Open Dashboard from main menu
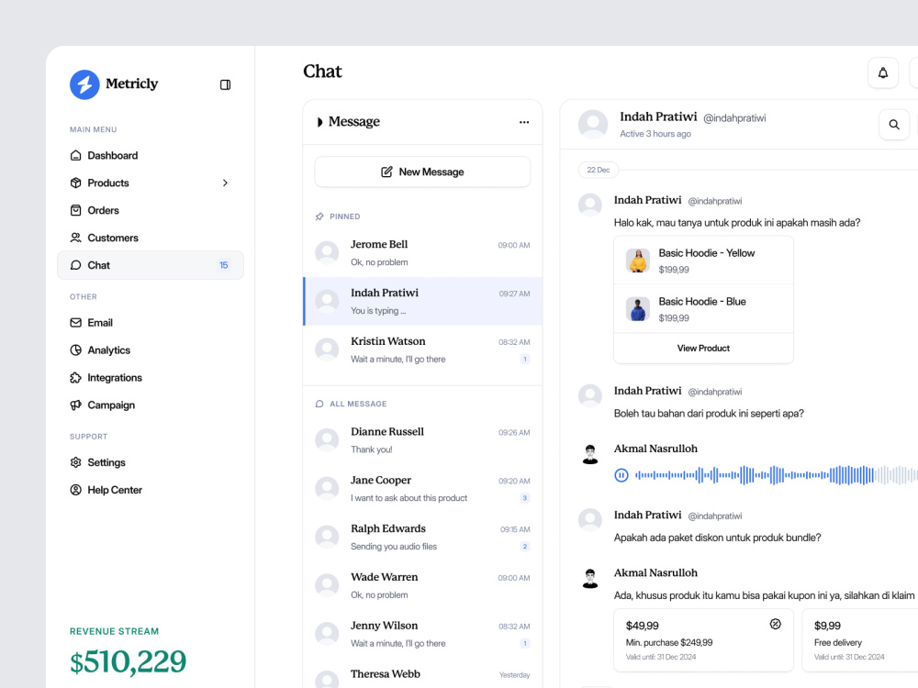 click(151, 156)
